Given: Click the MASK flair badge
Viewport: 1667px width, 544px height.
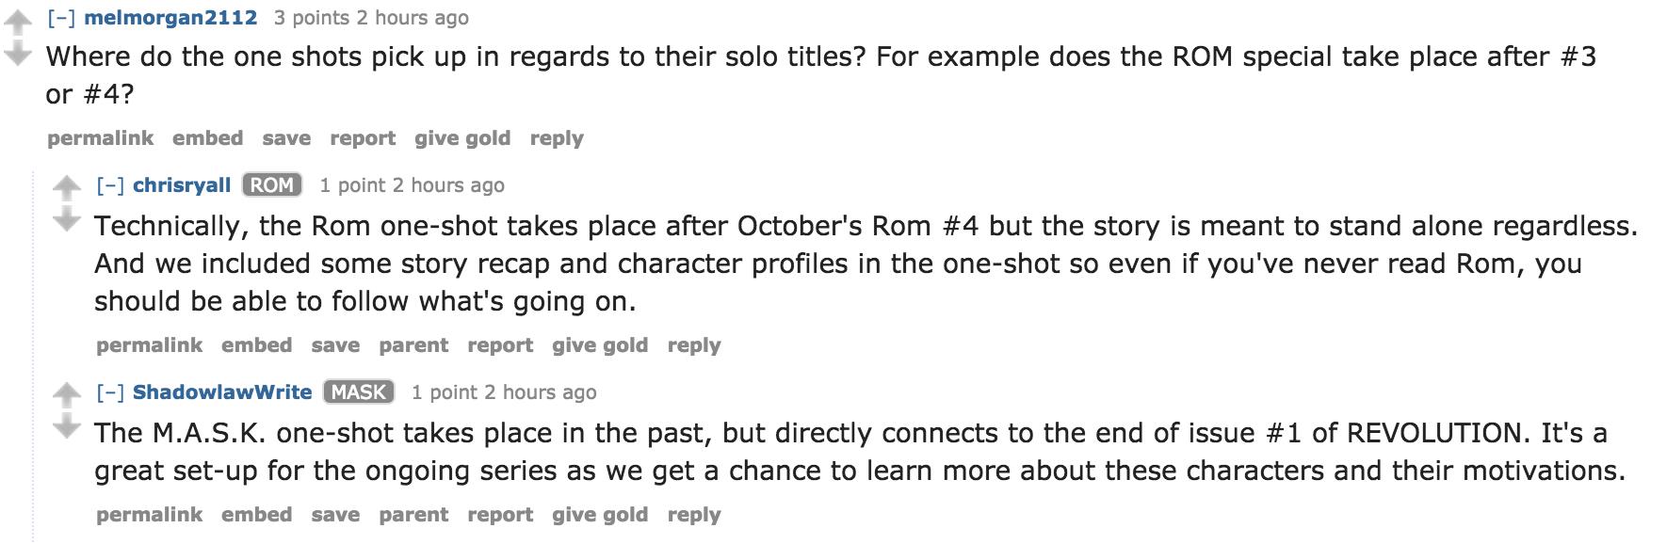Looking at the screenshot, I should point(359,392).
